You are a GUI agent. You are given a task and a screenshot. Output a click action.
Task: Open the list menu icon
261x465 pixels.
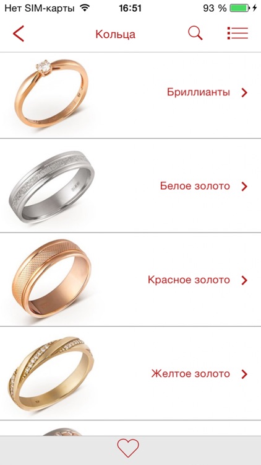point(237,33)
